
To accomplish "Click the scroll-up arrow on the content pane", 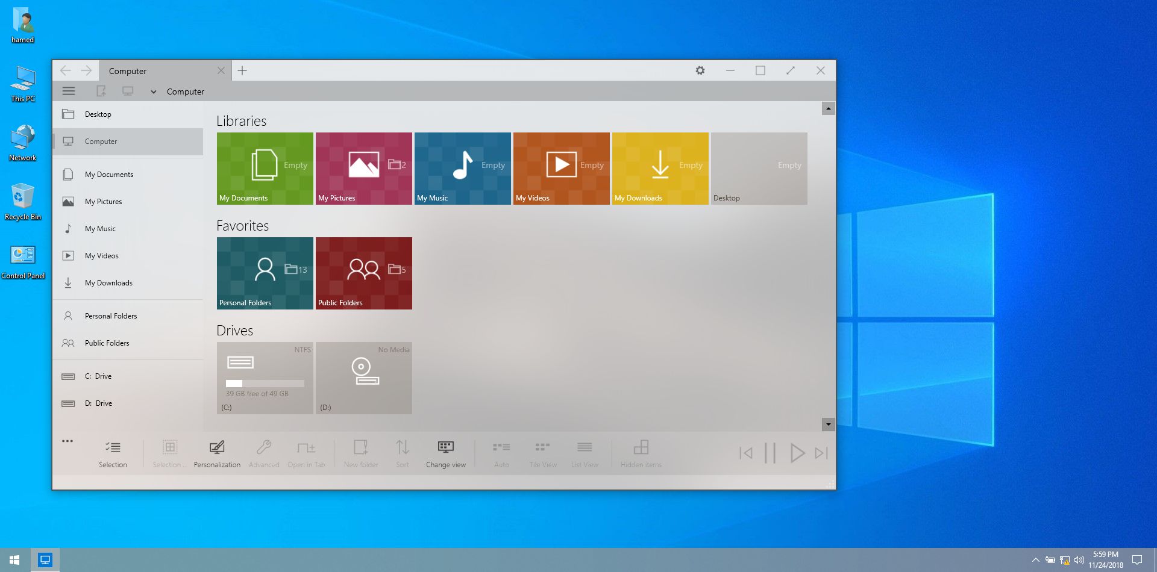I will (829, 108).
